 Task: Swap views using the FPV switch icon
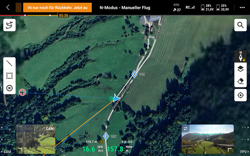pos(186,128)
